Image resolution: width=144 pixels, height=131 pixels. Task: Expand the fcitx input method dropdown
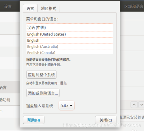point(67,105)
